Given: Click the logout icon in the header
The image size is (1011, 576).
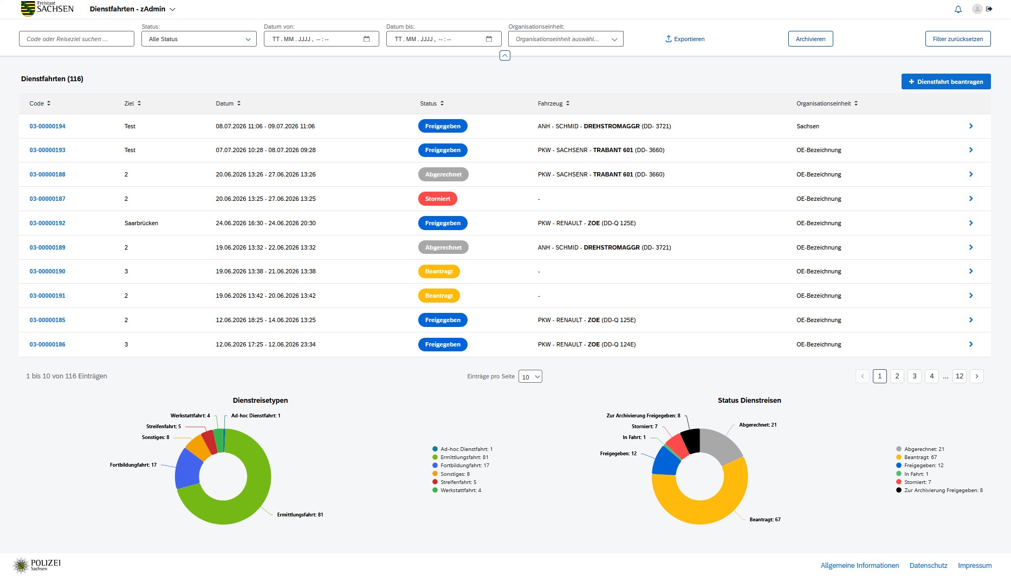Looking at the screenshot, I should click(989, 9).
